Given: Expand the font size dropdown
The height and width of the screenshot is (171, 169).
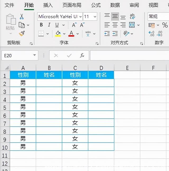Looking at the screenshot, I should pyautogui.click(x=95, y=17).
